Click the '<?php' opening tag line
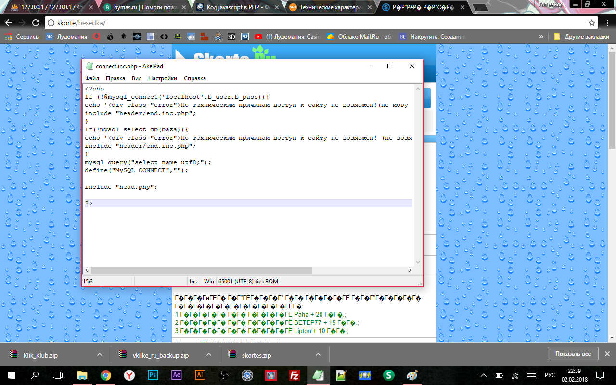Image resolution: width=616 pixels, height=385 pixels. tap(94, 89)
